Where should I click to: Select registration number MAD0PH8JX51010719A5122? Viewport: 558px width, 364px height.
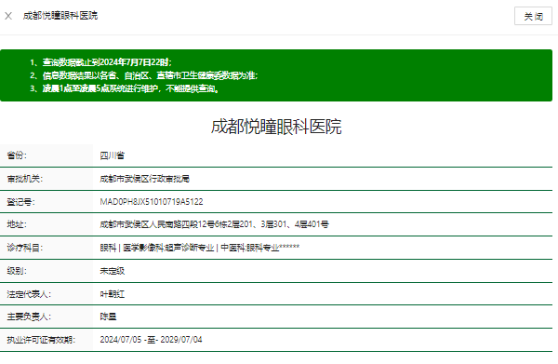pos(152,202)
